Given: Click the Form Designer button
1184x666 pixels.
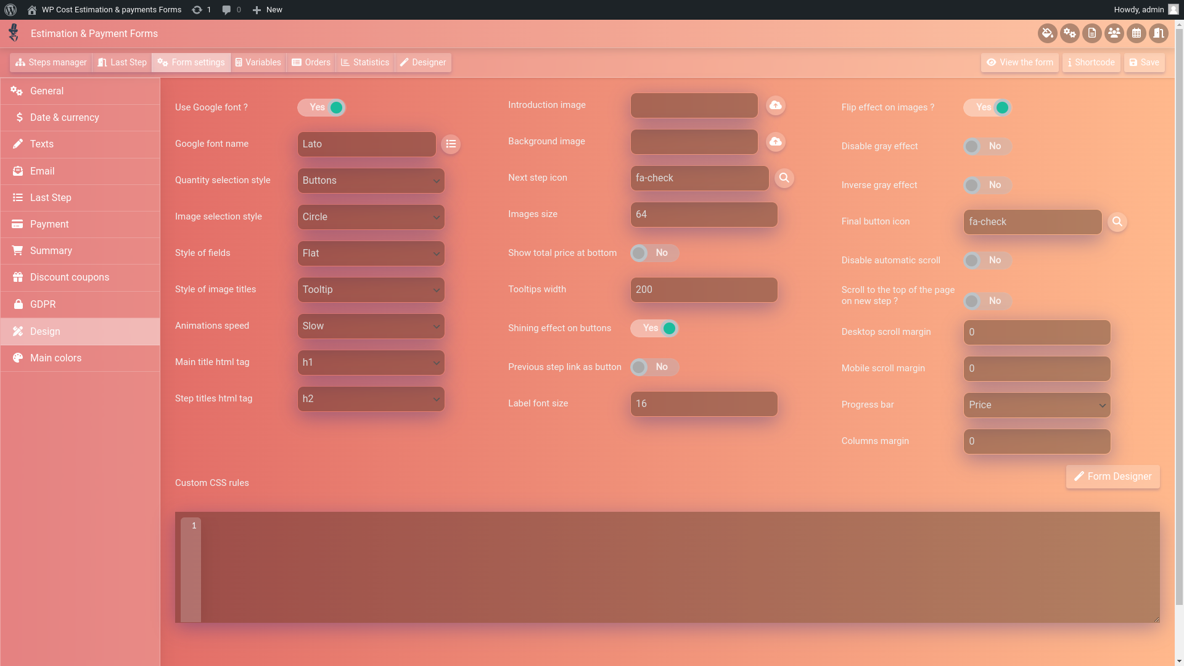Looking at the screenshot, I should tap(1112, 477).
